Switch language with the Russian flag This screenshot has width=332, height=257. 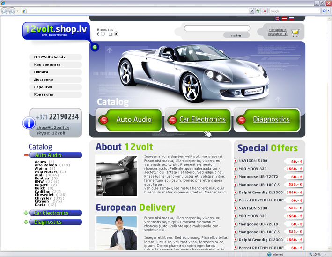[x=292, y=18]
